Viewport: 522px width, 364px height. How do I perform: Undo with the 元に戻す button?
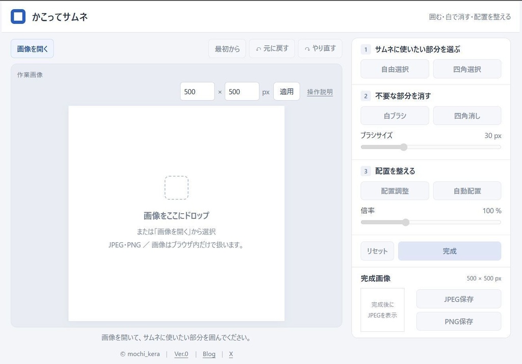(x=272, y=48)
